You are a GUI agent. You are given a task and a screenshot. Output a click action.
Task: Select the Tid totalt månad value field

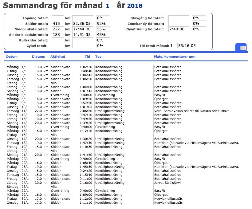pyautogui.click(x=188, y=46)
